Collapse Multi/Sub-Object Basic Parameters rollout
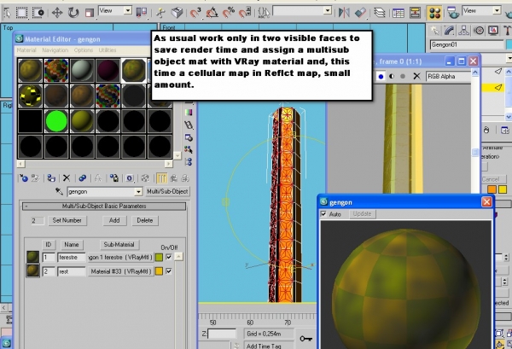 (x=104, y=206)
